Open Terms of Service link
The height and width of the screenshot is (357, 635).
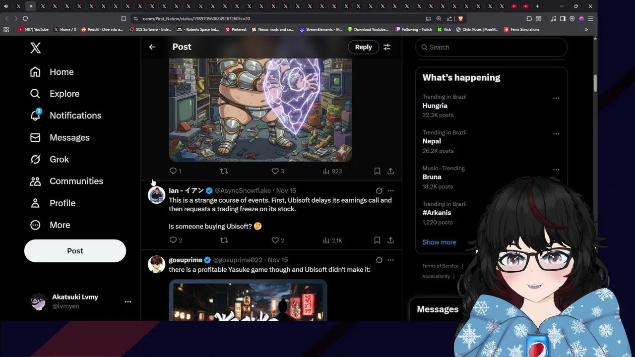pyautogui.click(x=440, y=266)
